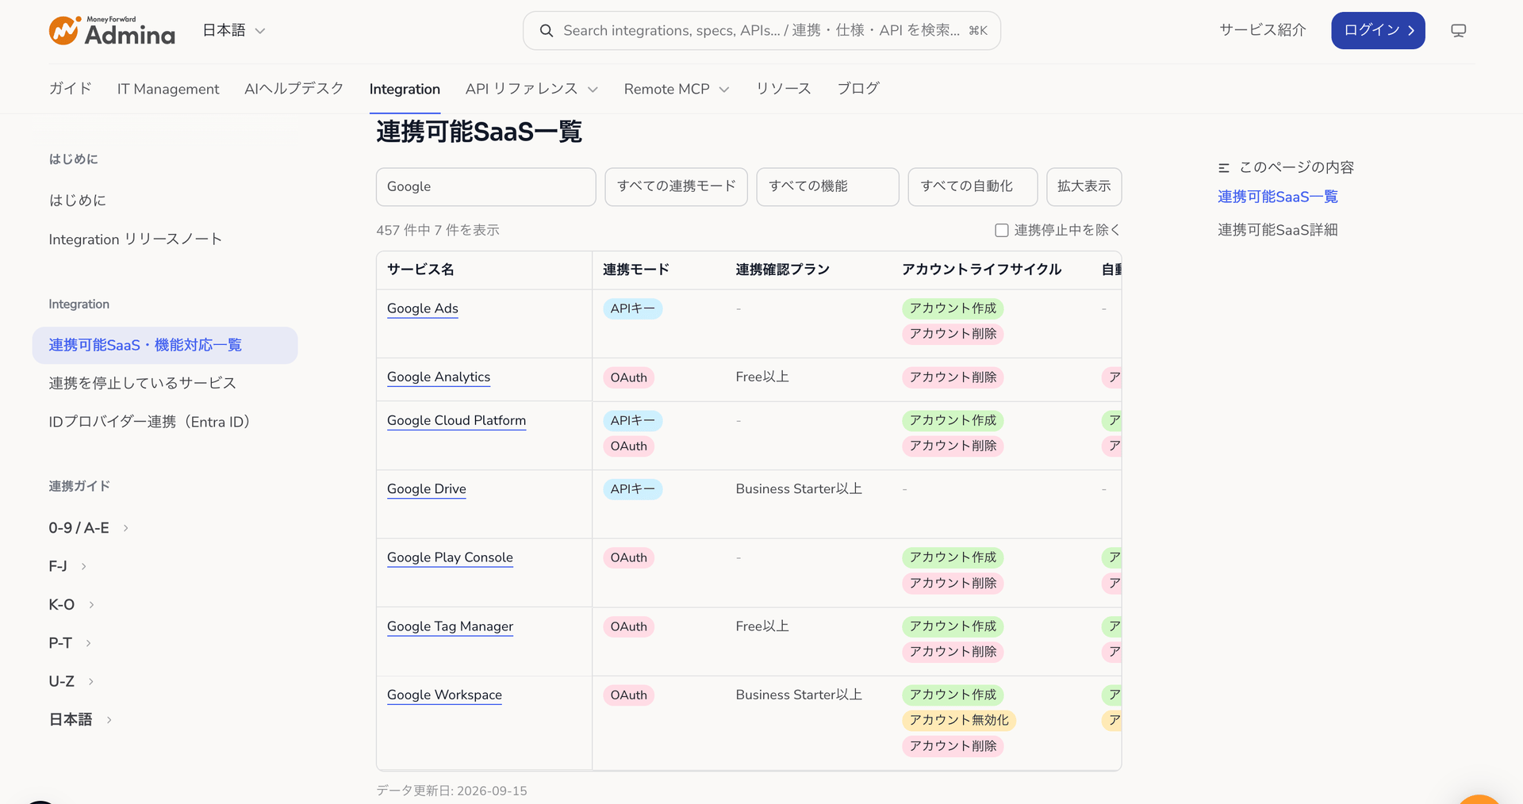Viewport: 1523px width, 804px height.
Task: Expand the Remote MCP menu
Action: (677, 89)
